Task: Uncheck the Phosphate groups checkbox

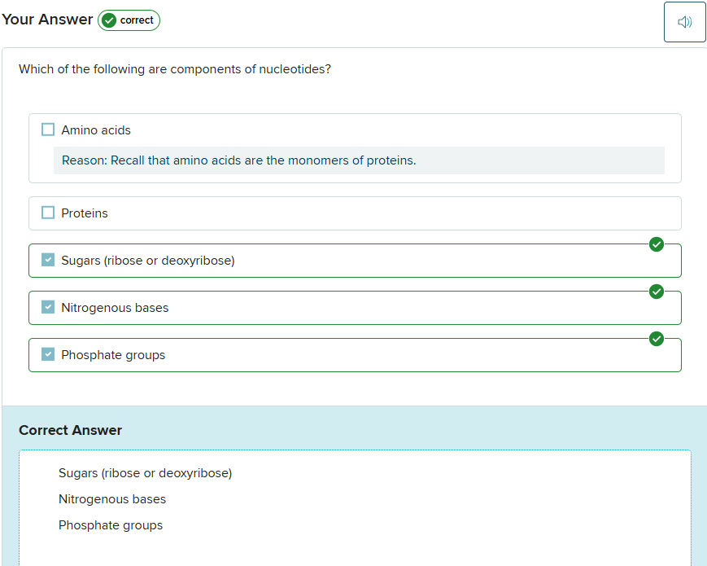Action: click(48, 354)
